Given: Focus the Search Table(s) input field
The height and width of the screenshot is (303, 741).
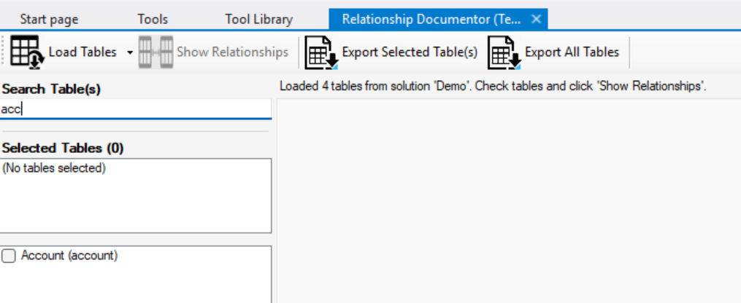Looking at the screenshot, I should pyautogui.click(x=135, y=109).
